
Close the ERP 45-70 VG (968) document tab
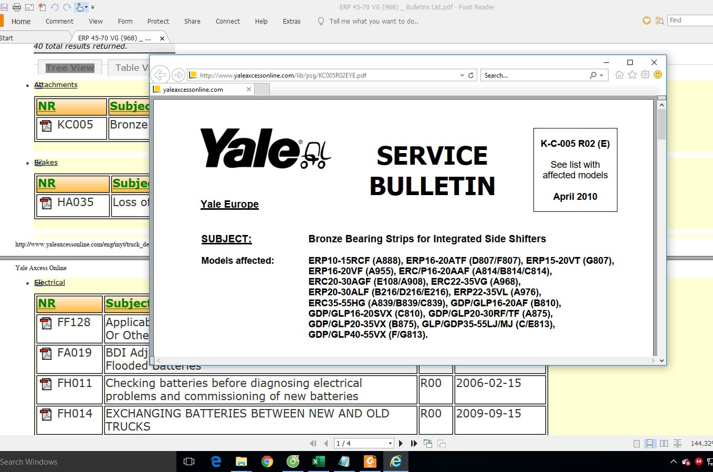click(162, 38)
